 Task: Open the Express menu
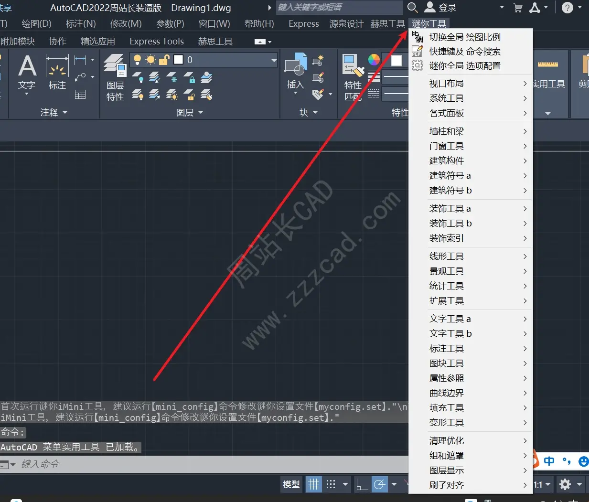304,23
